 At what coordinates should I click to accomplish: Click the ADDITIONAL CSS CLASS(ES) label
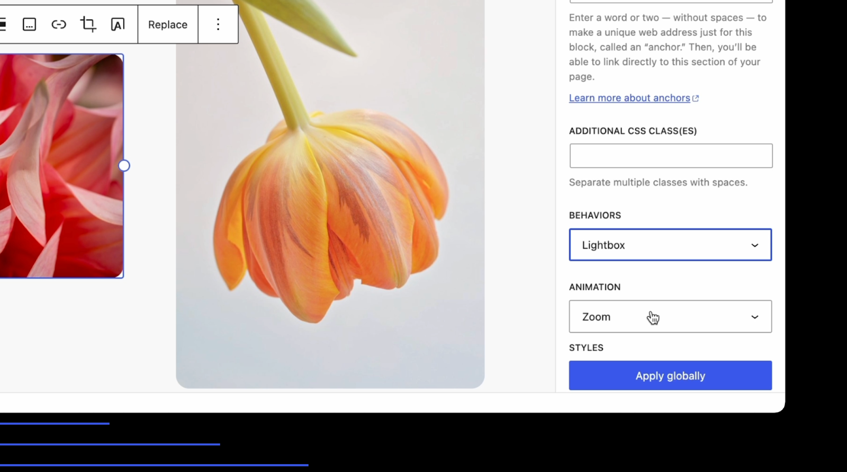tap(633, 131)
